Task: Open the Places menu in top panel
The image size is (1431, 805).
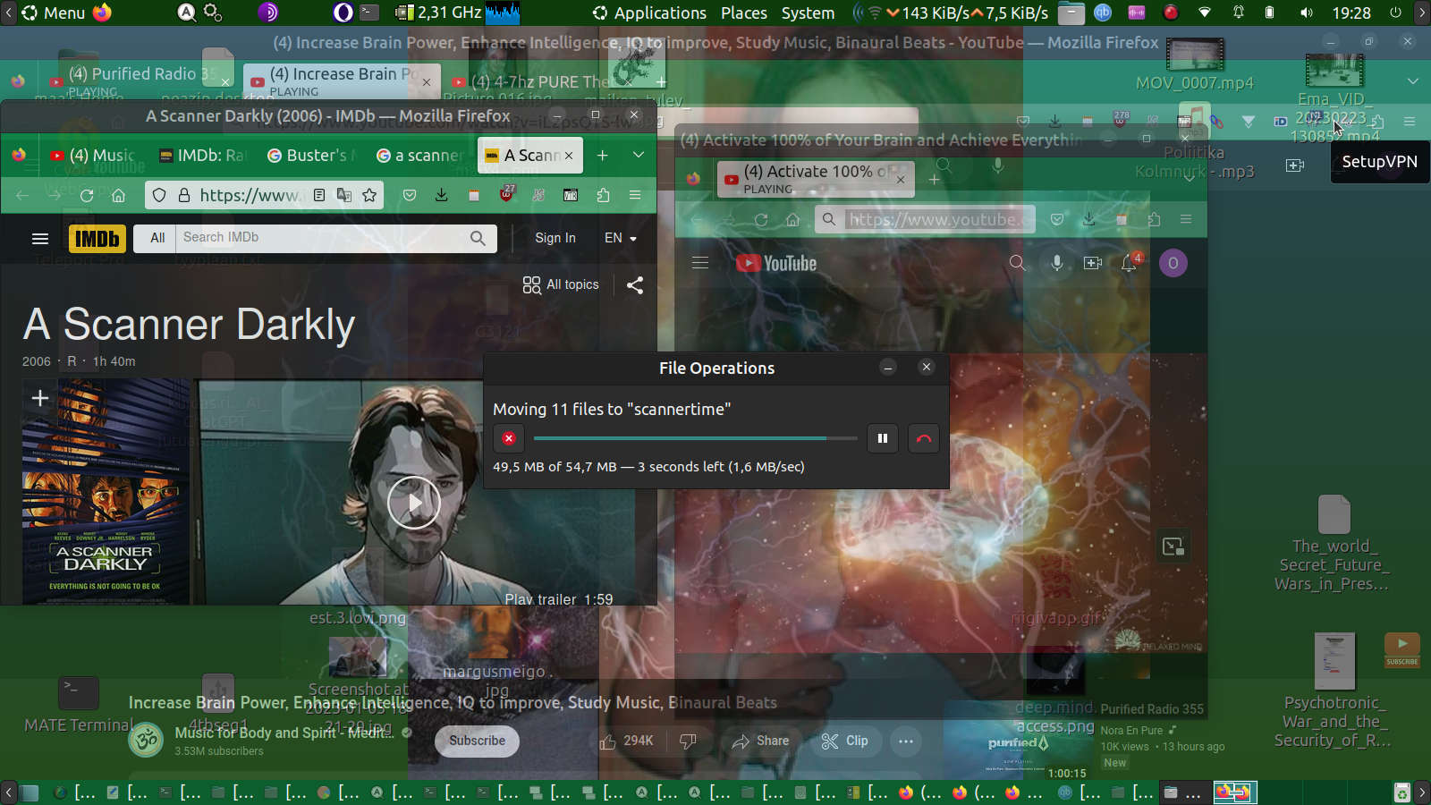Action: click(744, 13)
